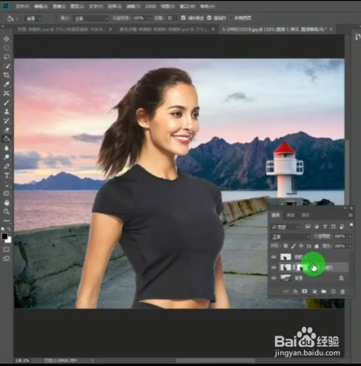Select the Eraser tool
This screenshot has height=366, width=361.
click(7, 130)
